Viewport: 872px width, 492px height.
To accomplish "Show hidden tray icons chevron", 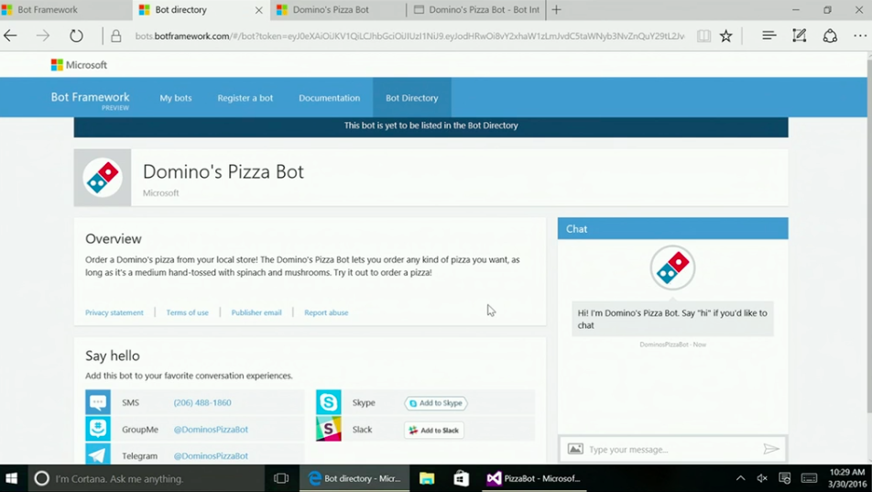I will click(740, 478).
